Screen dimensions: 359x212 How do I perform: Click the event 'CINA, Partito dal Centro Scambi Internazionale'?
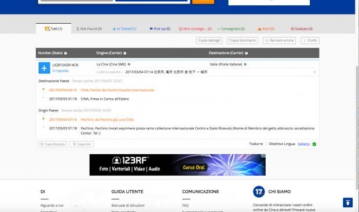pyautogui.click(x=118, y=90)
